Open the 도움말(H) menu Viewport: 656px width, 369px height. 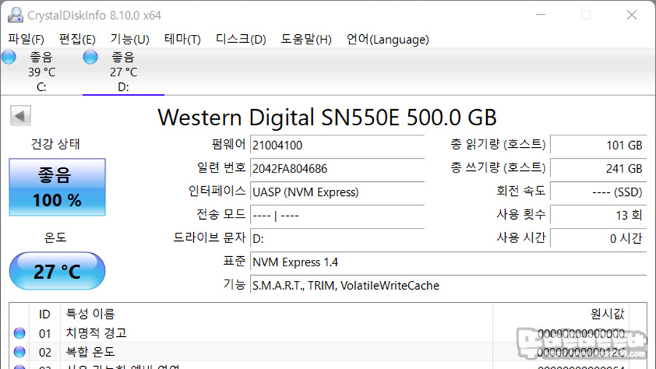(306, 39)
